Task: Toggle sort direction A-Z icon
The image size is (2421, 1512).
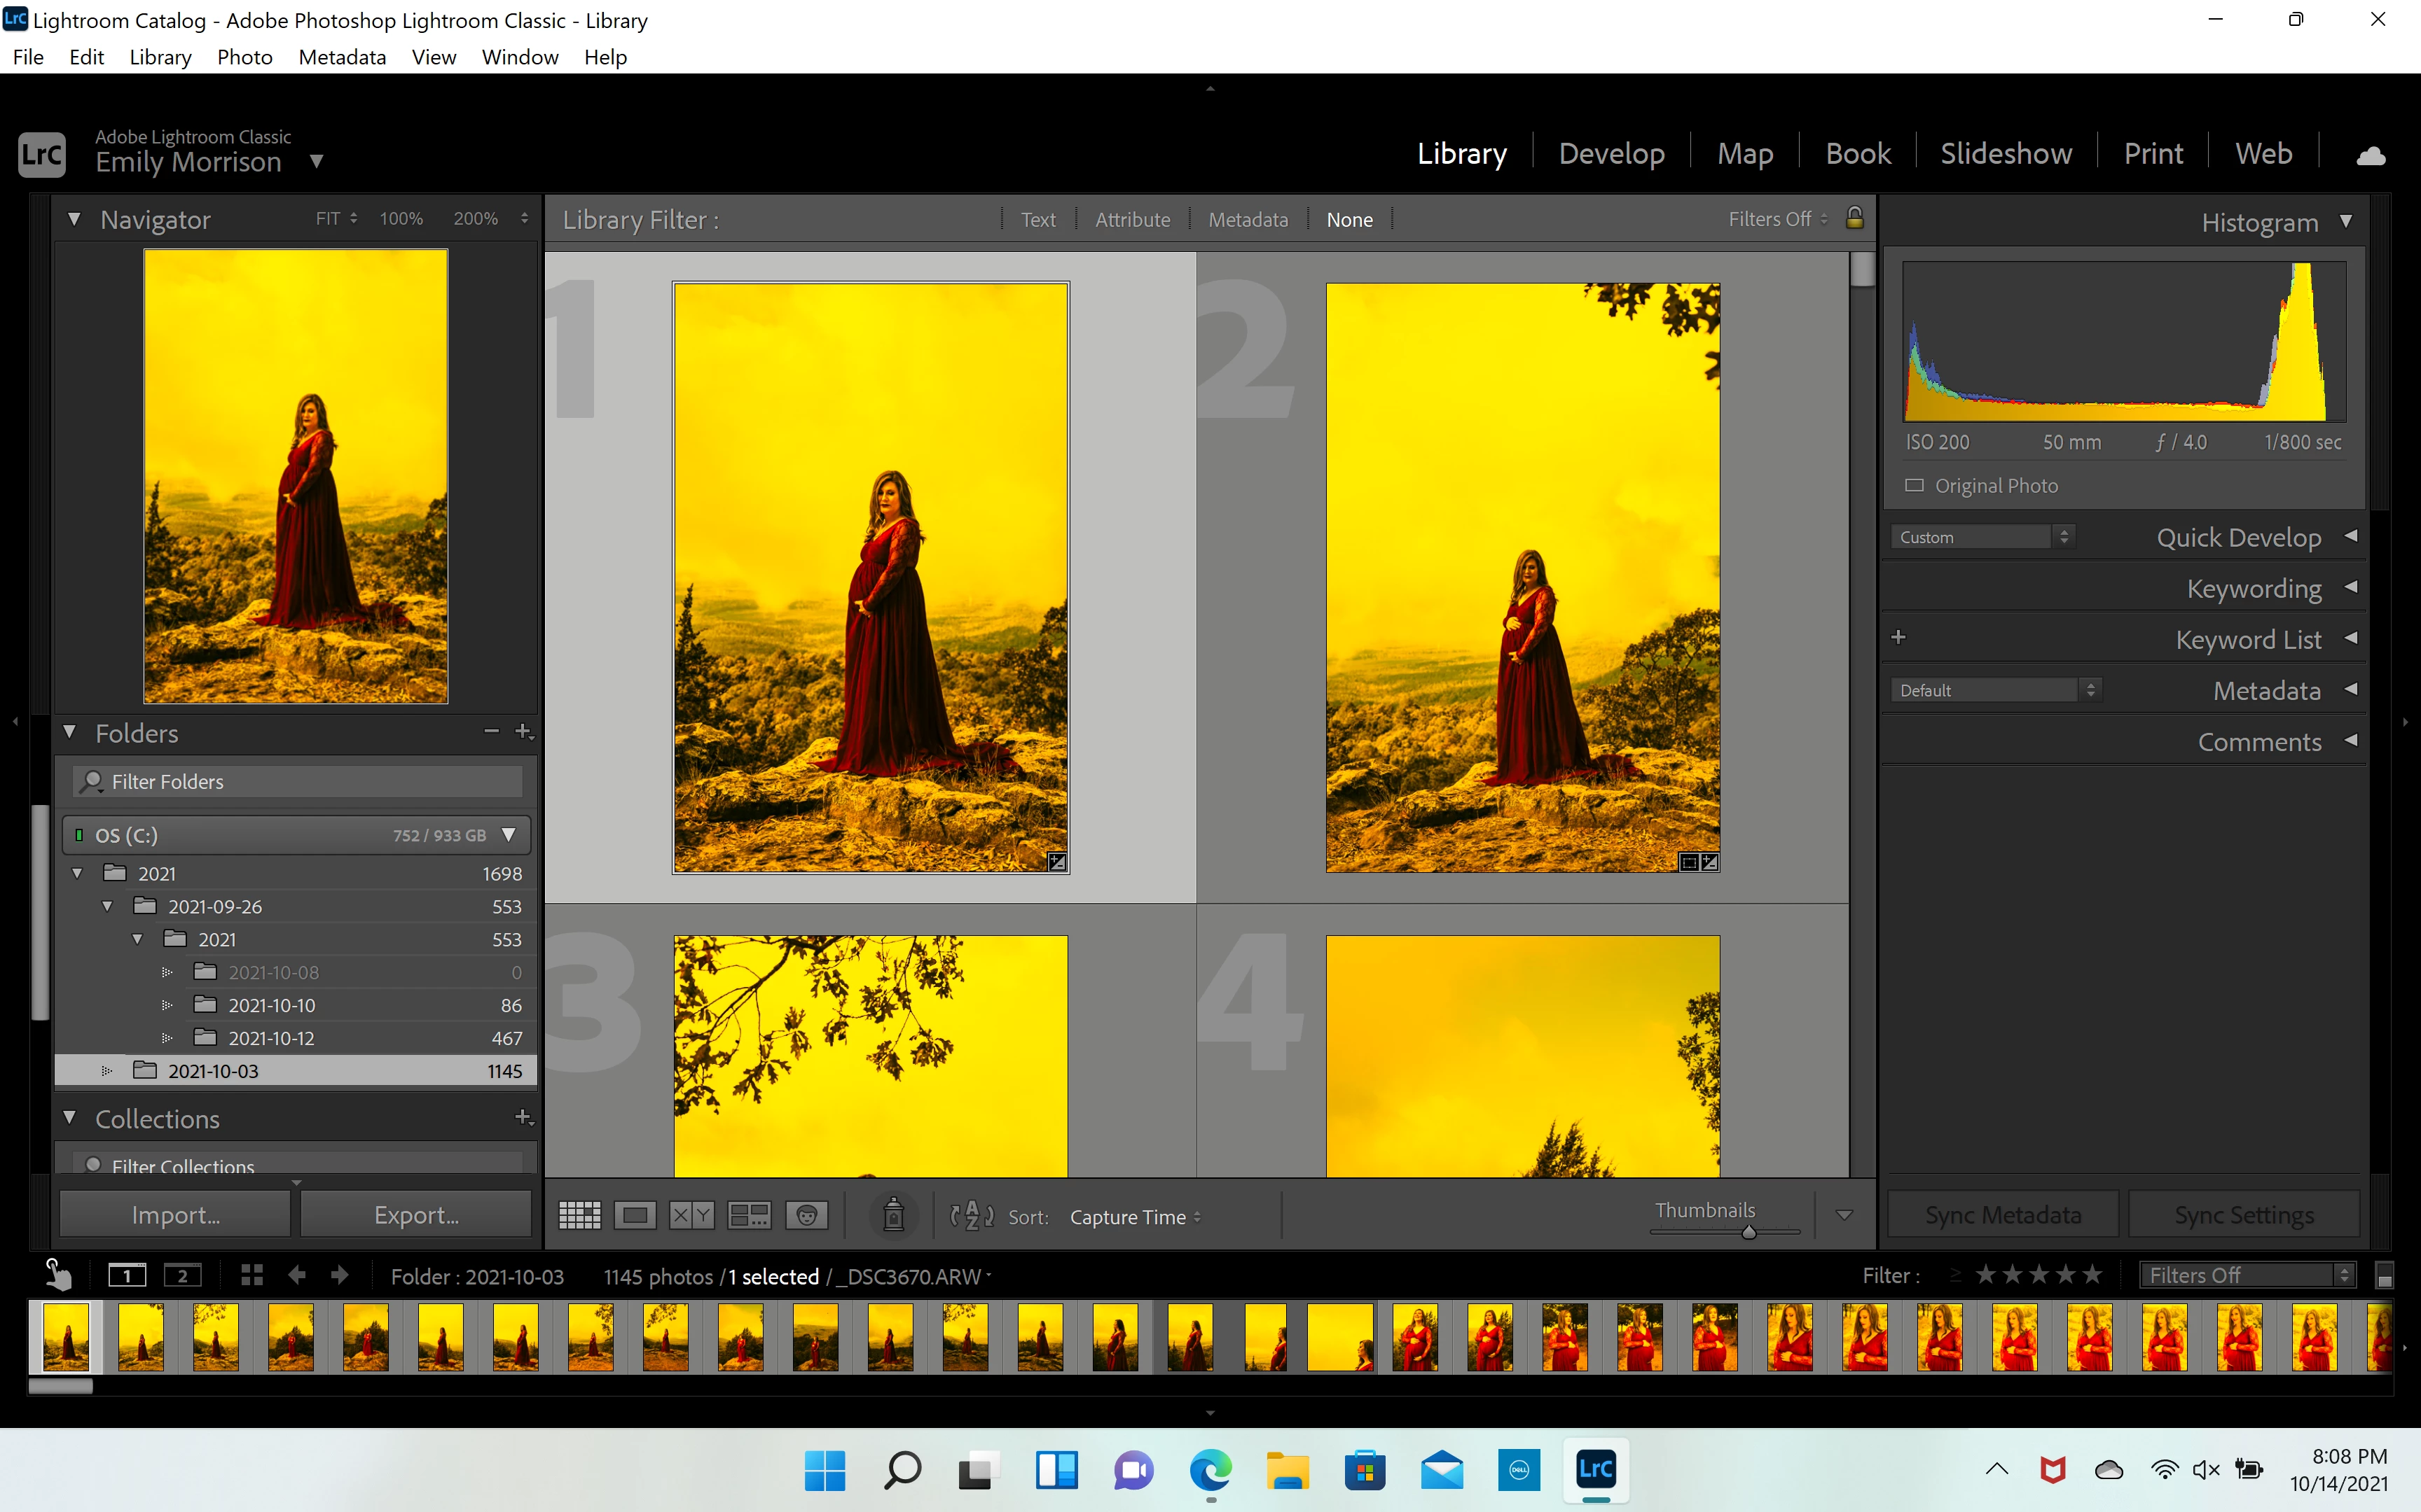Action: pos(972,1216)
